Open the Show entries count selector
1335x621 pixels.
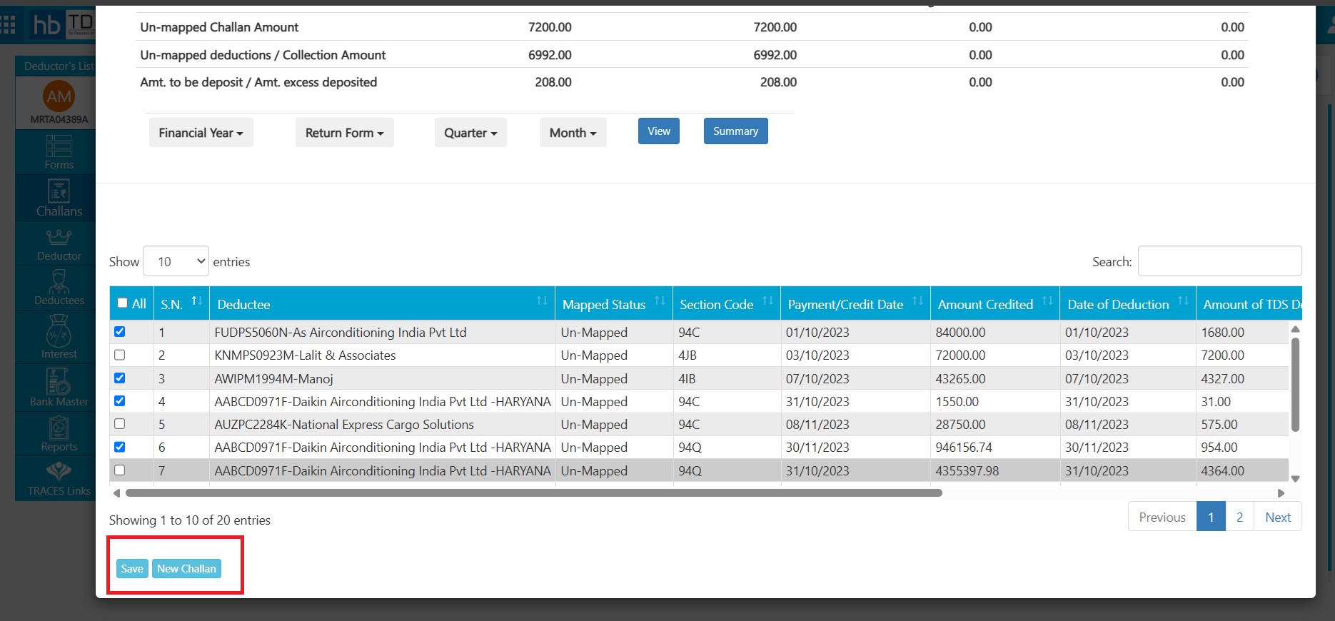tap(176, 261)
